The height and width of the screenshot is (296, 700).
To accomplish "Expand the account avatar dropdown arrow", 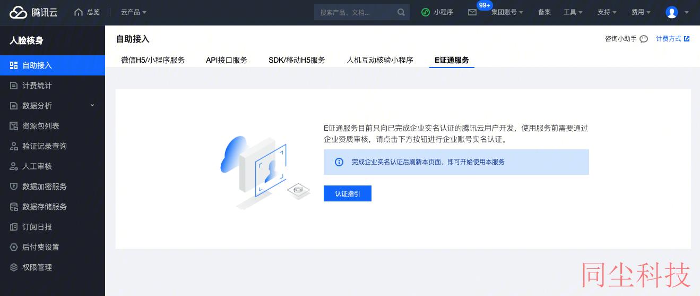I will 687,12.
